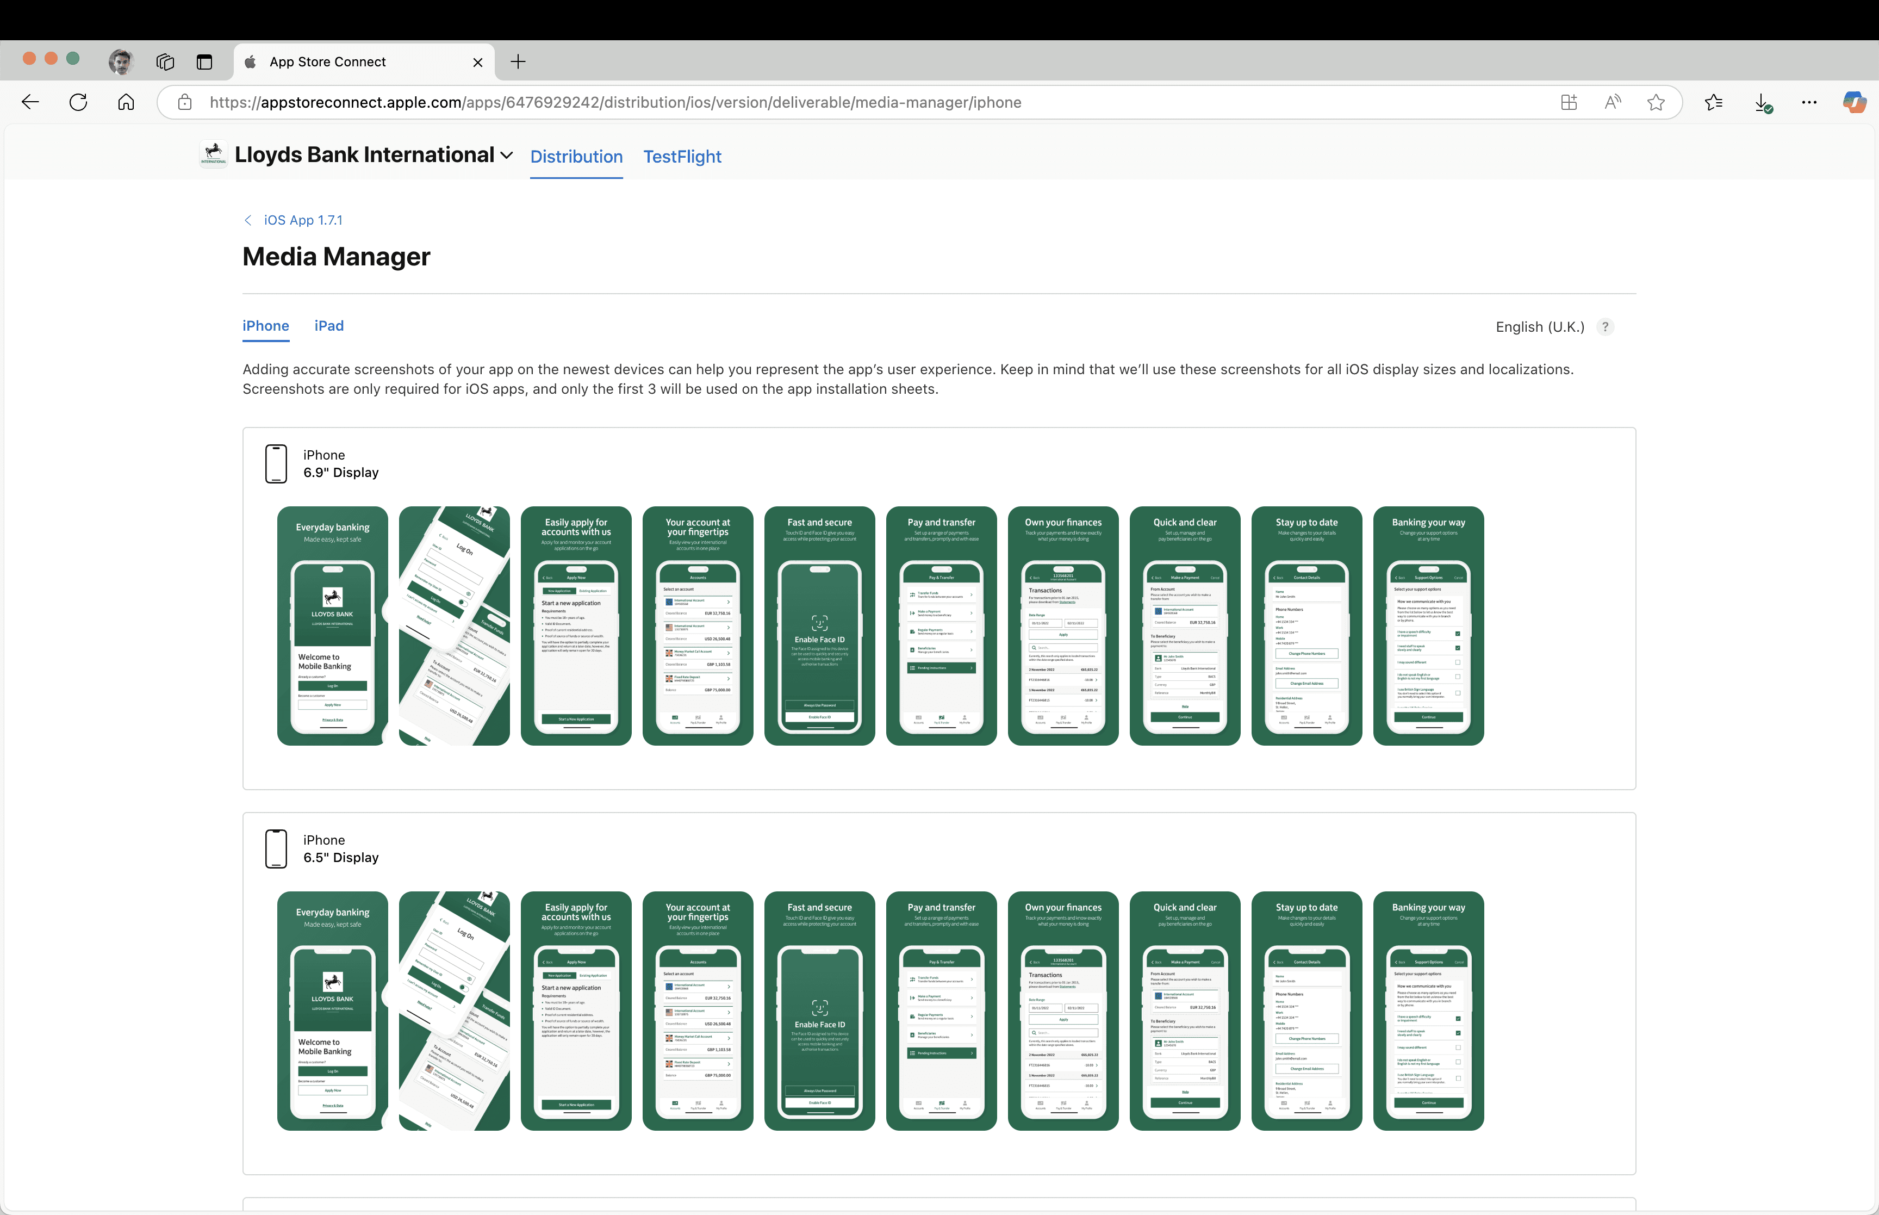Select 6.5" Pay and transfer screenshot
1879x1215 pixels.
click(x=941, y=1011)
